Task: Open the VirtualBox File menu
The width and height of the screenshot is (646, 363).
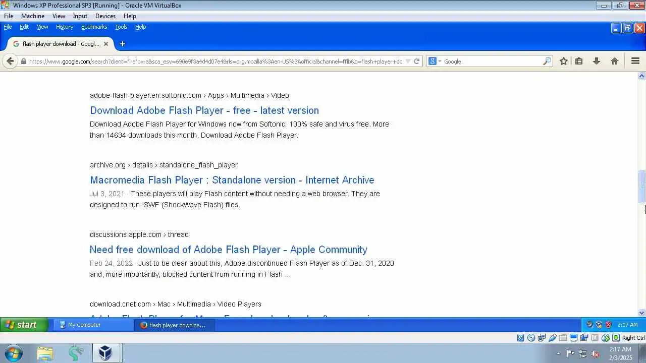Action: click(9, 16)
